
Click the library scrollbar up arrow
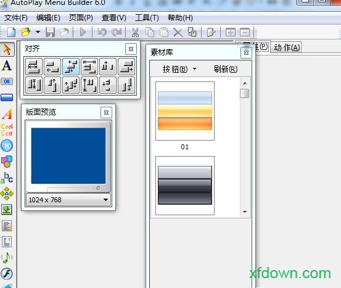(x=245, y=83)
